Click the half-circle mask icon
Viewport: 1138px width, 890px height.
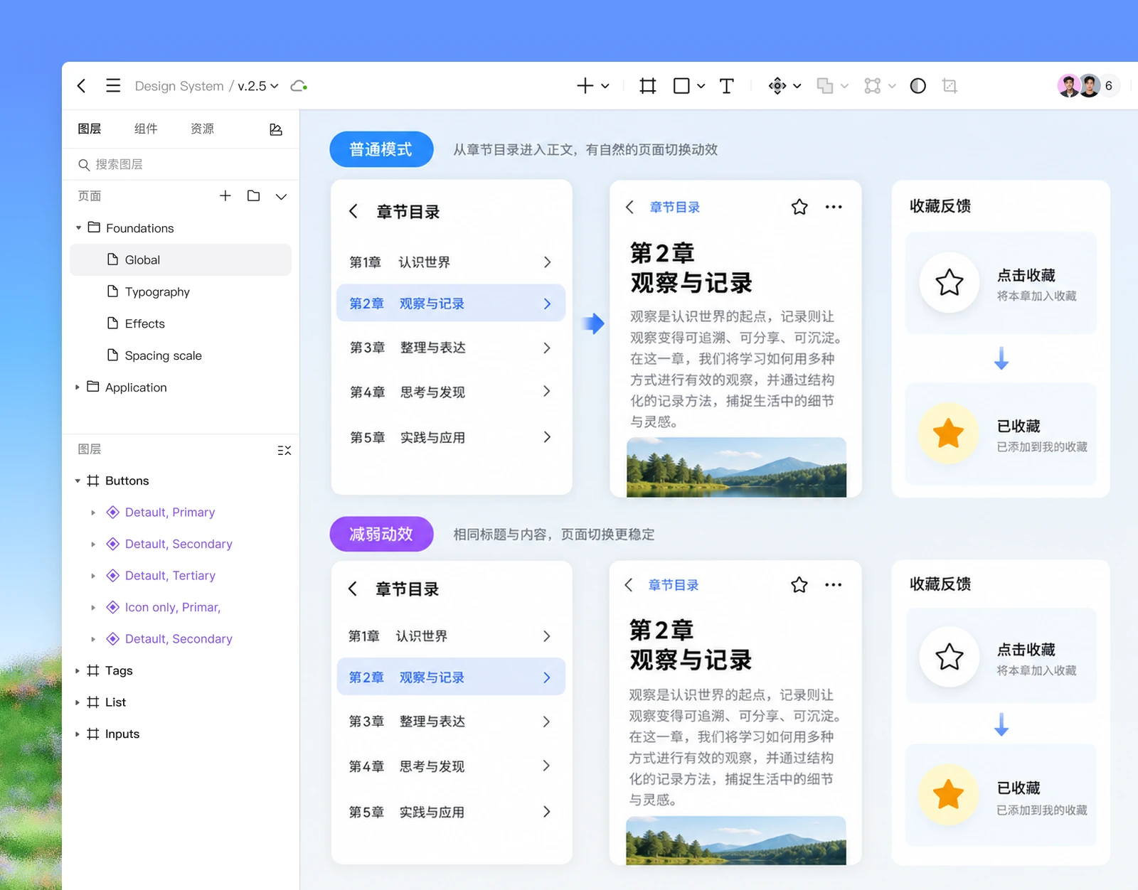coord(918,86)
